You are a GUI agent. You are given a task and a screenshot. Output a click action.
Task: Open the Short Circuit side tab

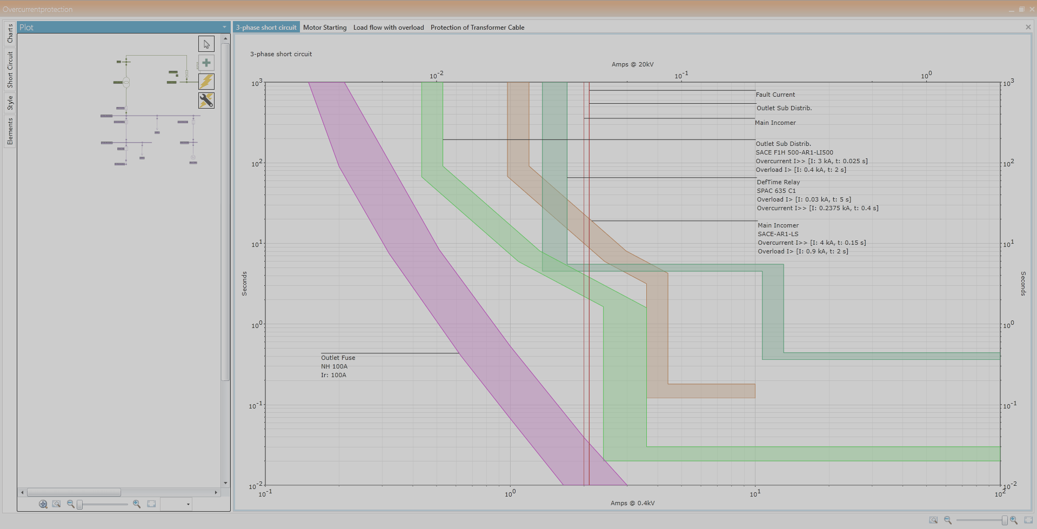pos(10,70)
